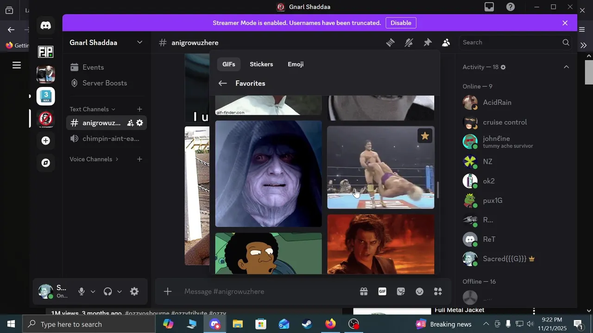Toggle notification settings bell icon
The height and width of the screenshot is (333, 593).
(409, 43)
